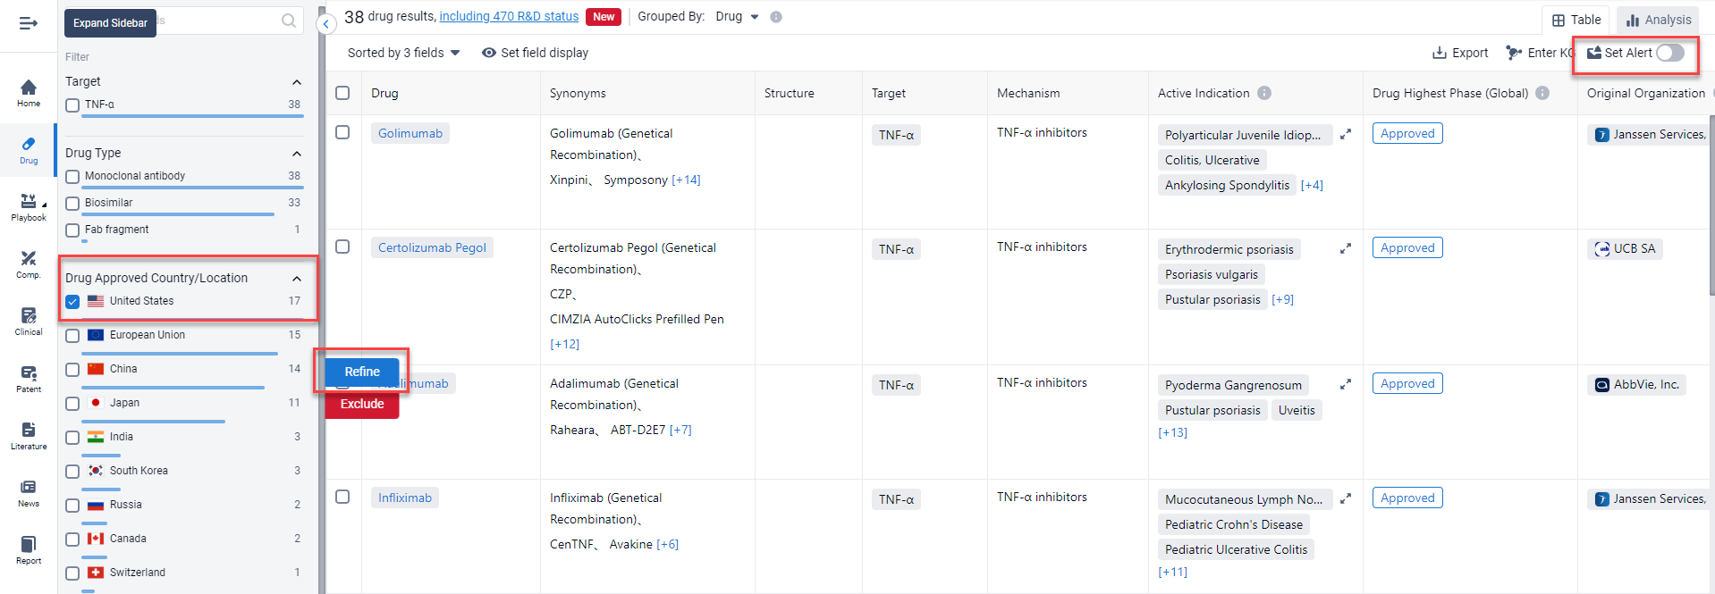Click the Refine button
The height and width of the screenshot is (594, 1715).
coord(362,372)
